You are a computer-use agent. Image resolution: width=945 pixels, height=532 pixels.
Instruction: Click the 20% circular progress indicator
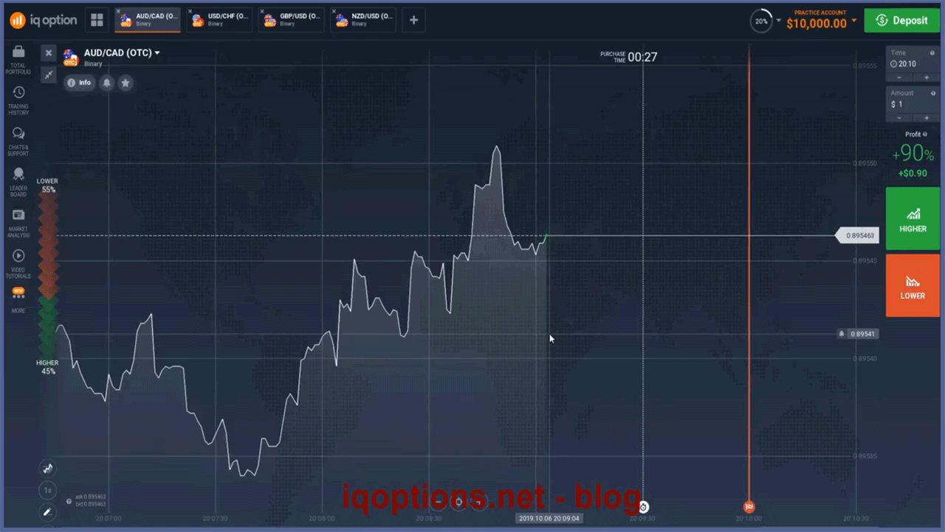tap(761, 21)
